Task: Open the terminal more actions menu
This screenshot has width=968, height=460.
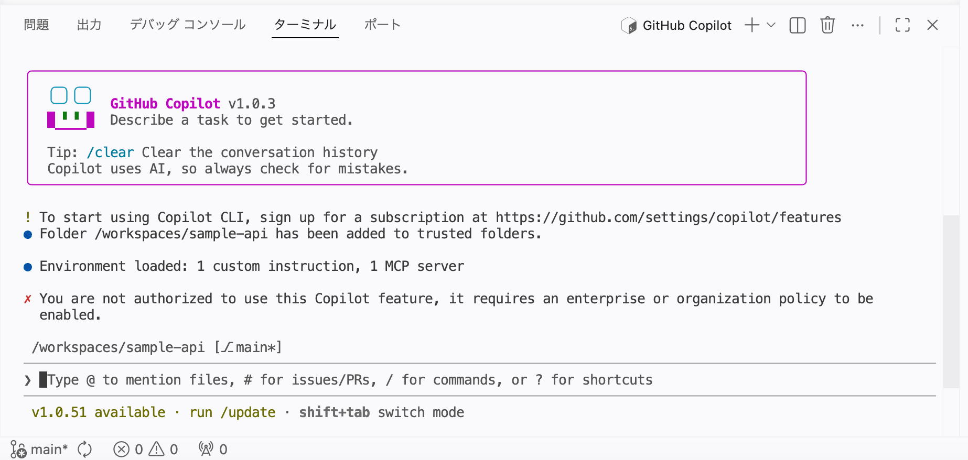Action: point(858,25)
